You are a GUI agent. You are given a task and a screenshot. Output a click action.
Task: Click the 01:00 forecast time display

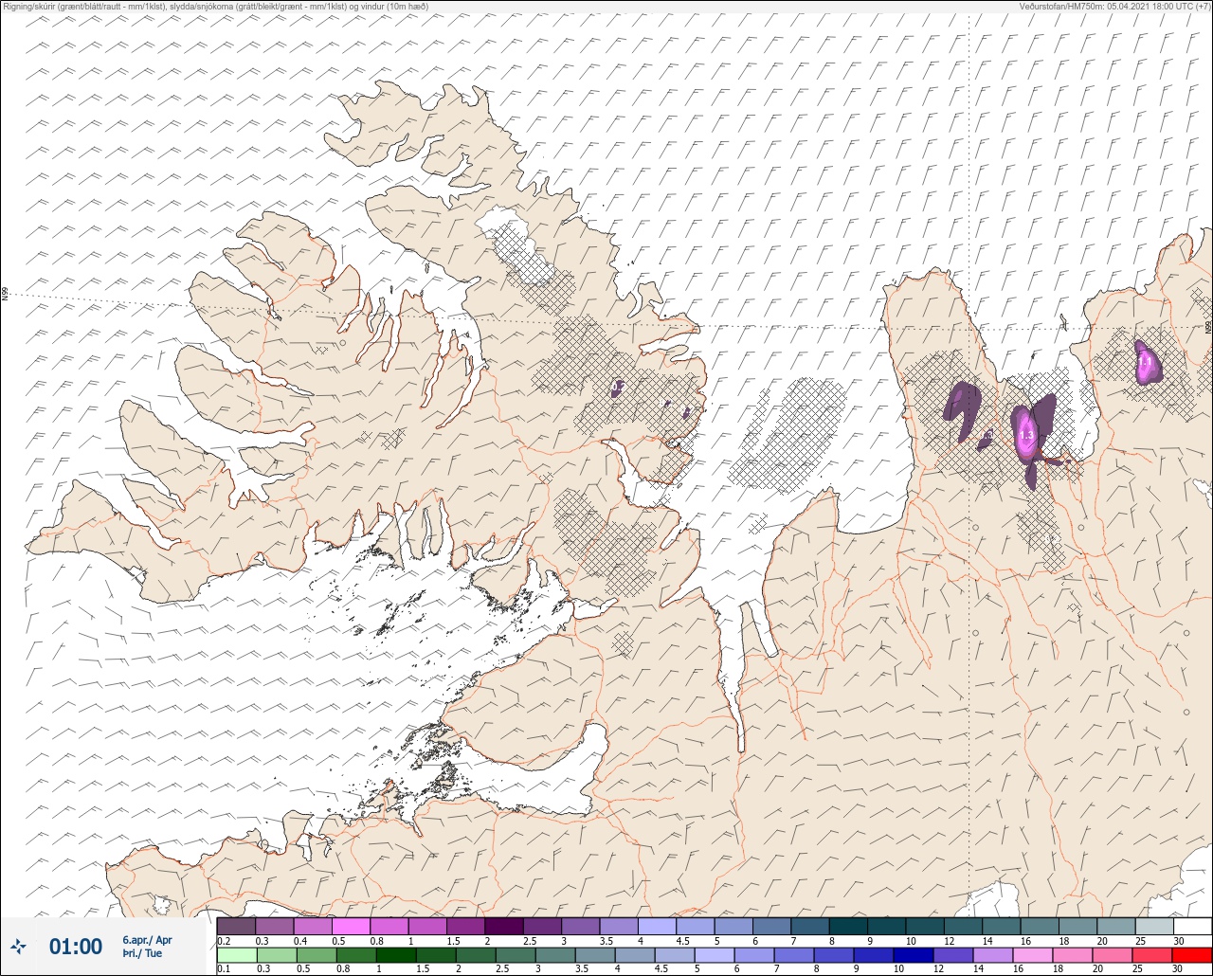(76, 946)
